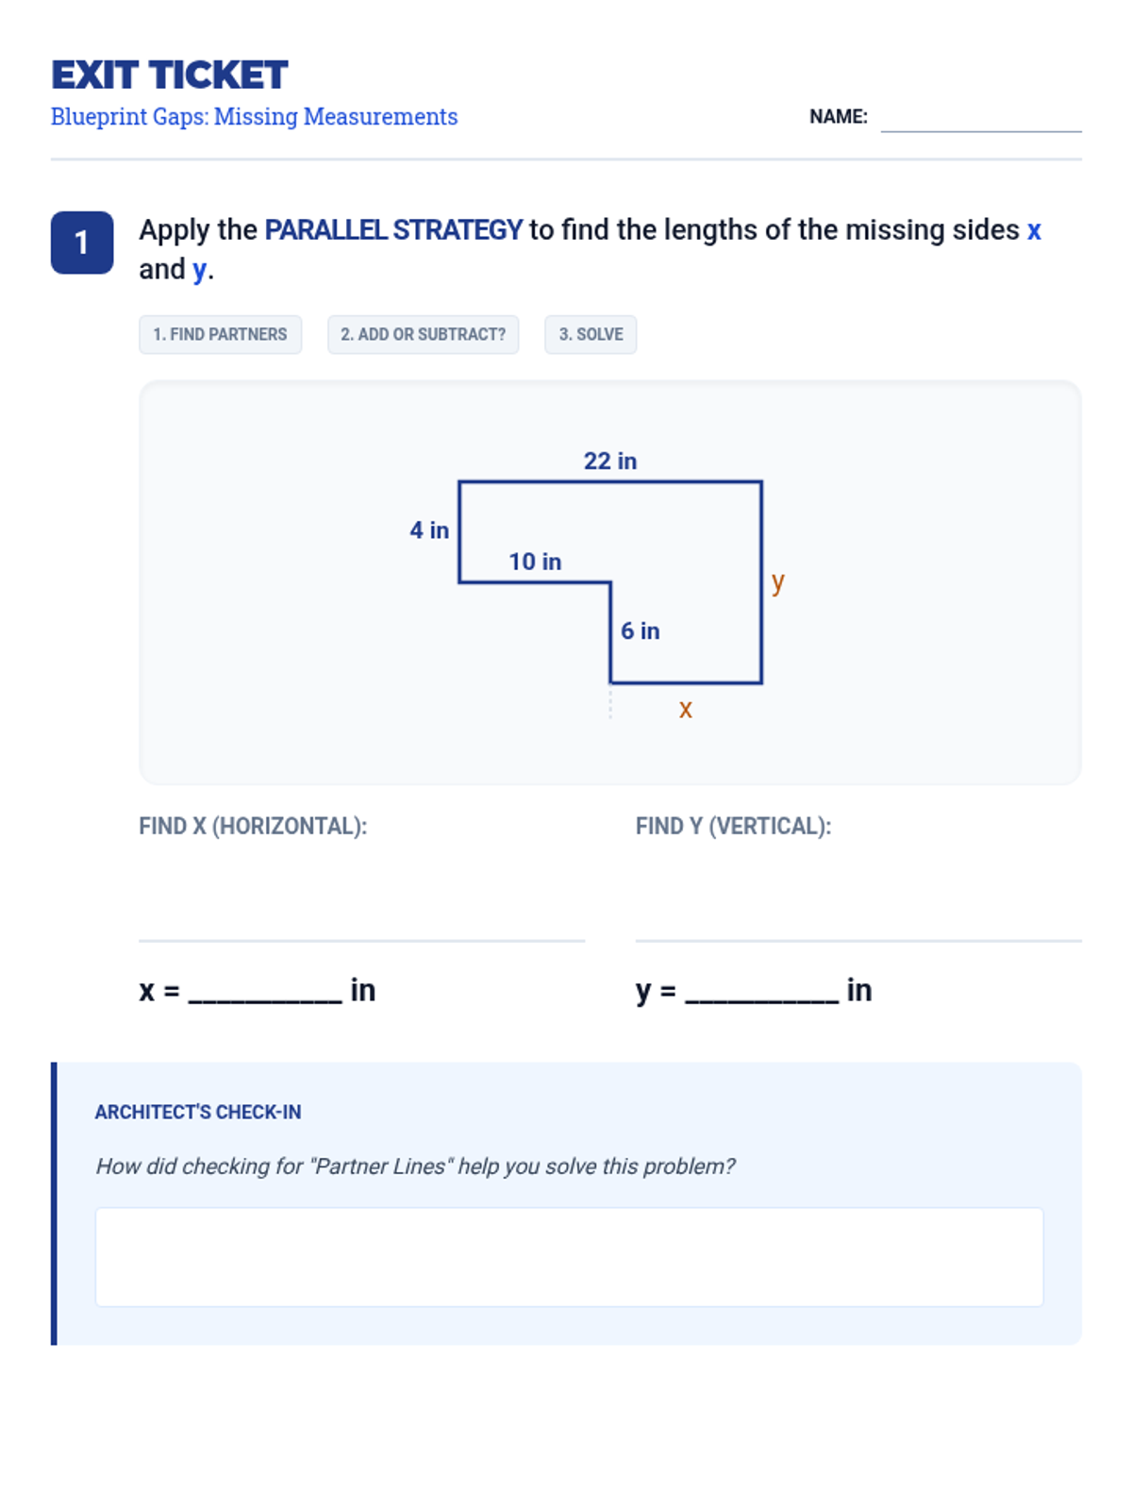
Task: Click the "1. FIND PARTNERS" step chip
Action: point(220,335)
